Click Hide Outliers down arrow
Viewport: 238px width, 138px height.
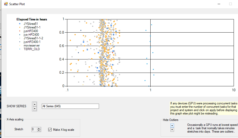point(172,130)
